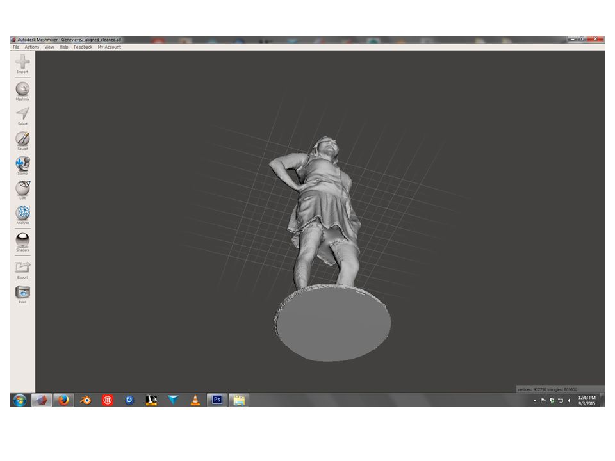Viewport: 615px width, 461px height.
Task: Click the Export icon
Action: tap(22, 270)
